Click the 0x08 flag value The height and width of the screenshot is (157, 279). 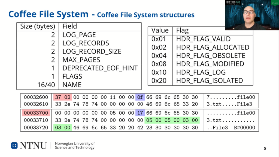click(159, 64)
